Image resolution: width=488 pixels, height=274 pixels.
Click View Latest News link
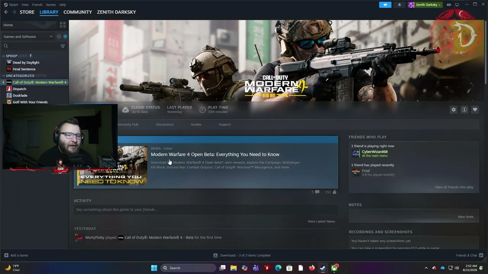pos(321,221)
